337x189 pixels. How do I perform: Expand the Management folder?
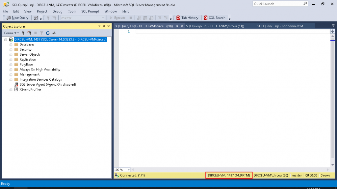(x=11, y=75)
